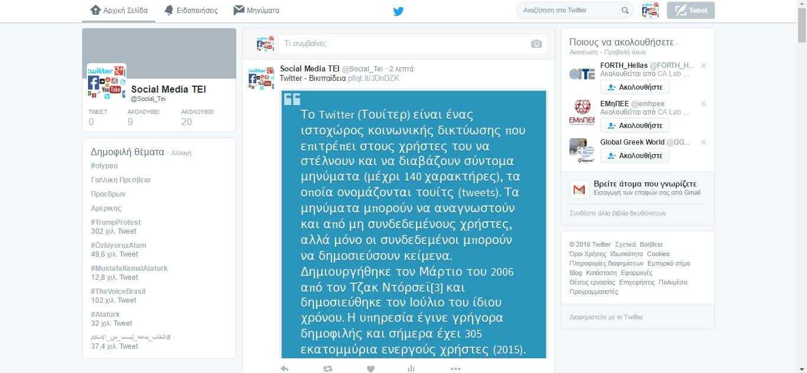The width and height of the screenshot is (807, 373).
Task: Open Σχετικά footer link
Action: point(625,244)
